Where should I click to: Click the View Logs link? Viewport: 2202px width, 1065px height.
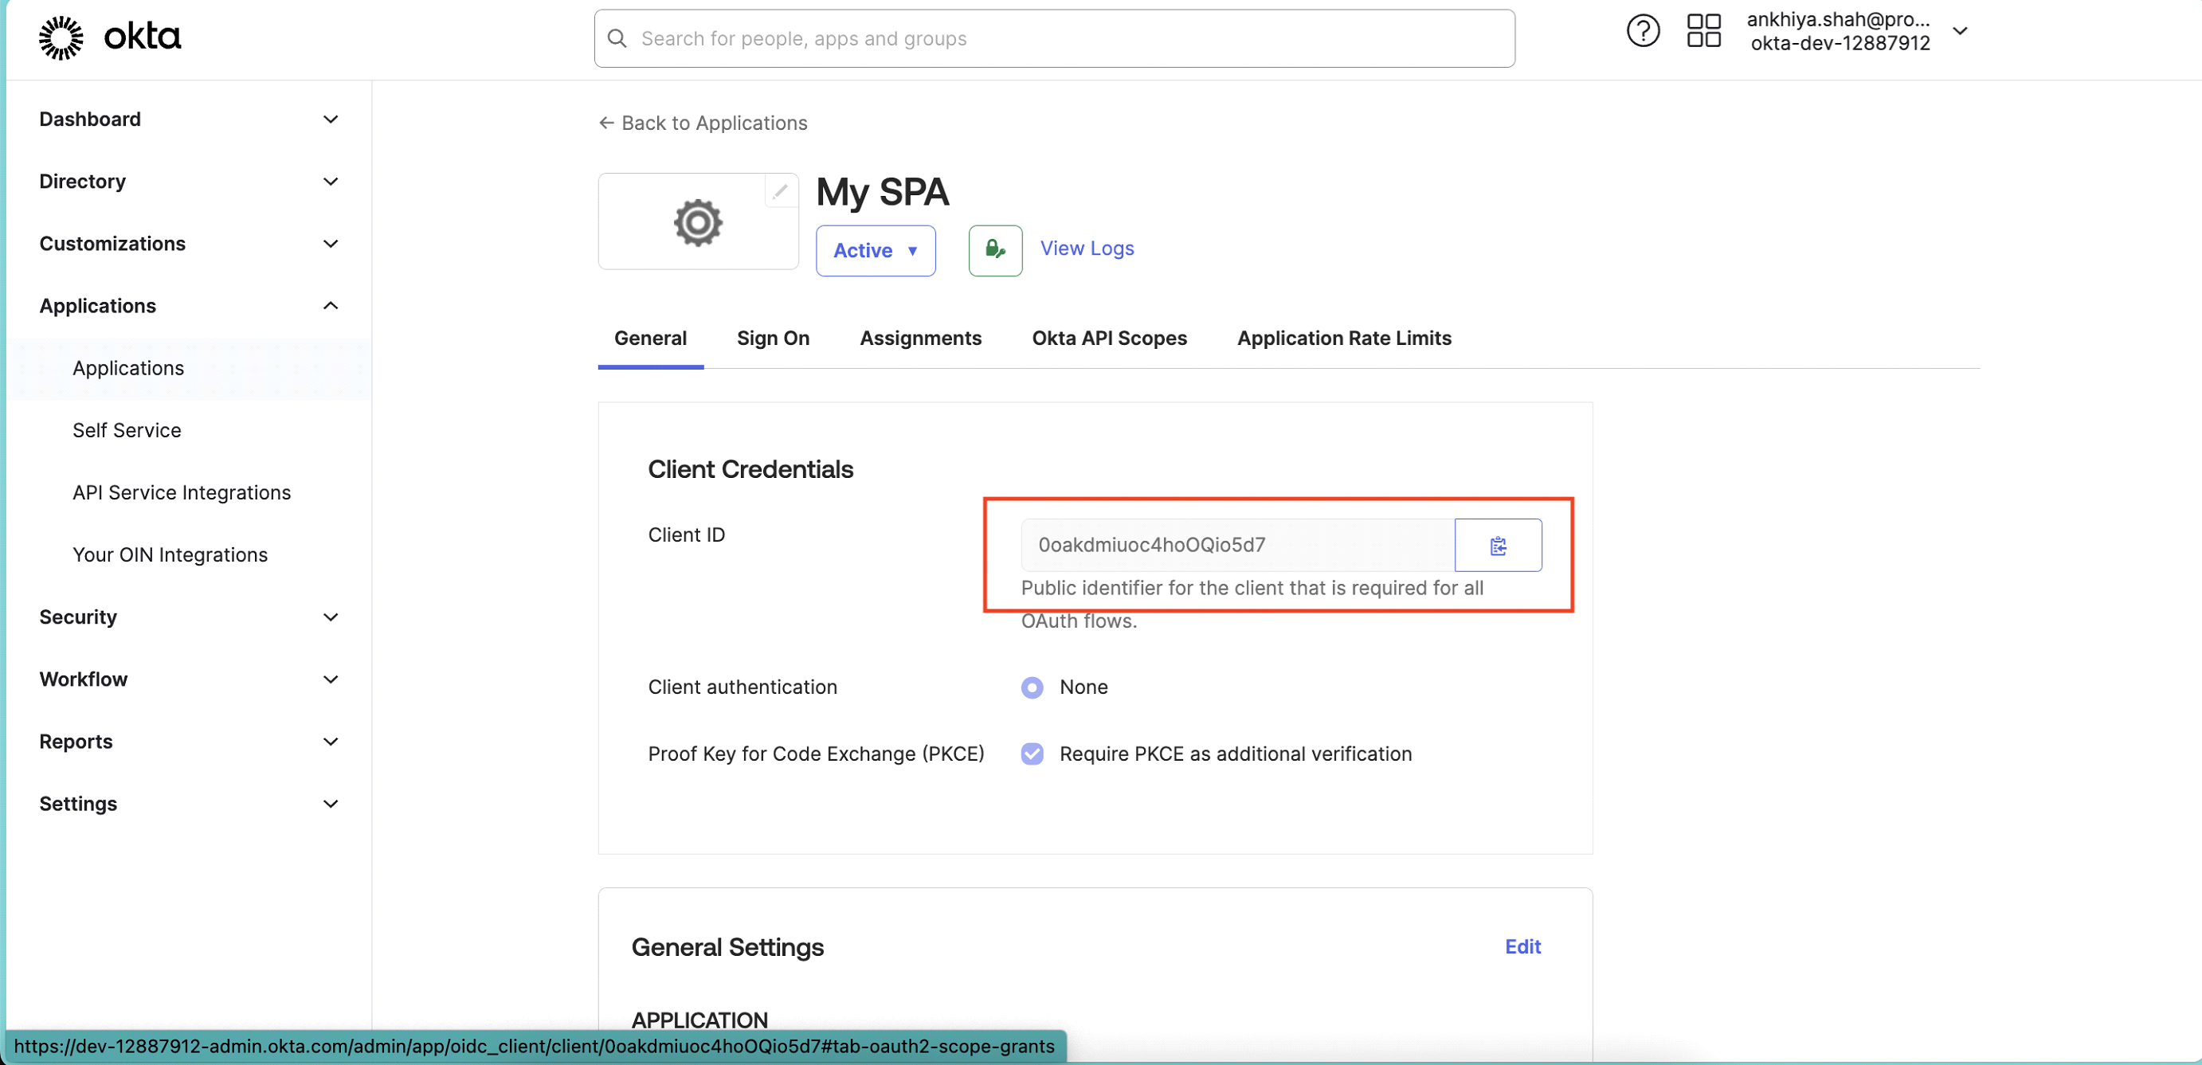pos(1087,249)
